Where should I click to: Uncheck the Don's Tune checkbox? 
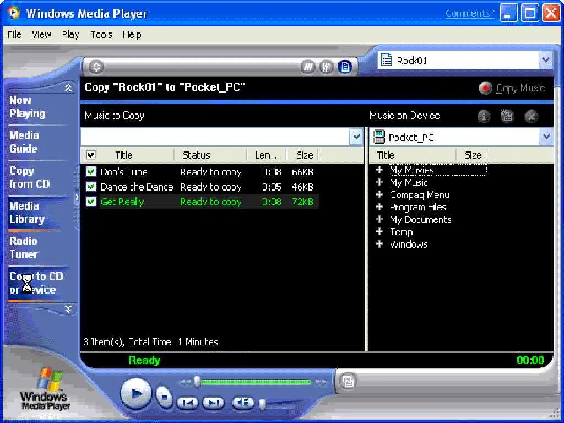pyautogui.click(x=91, y=172)
